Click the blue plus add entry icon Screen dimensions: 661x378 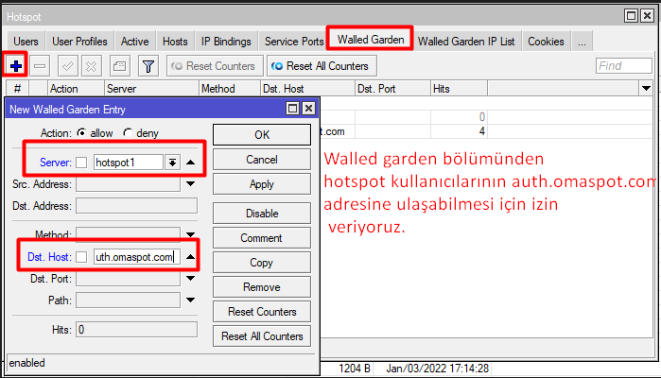15,66
